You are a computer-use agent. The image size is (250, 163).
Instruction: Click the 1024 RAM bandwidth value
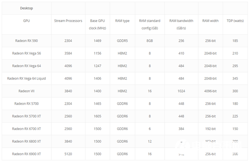tap(181, 91)
